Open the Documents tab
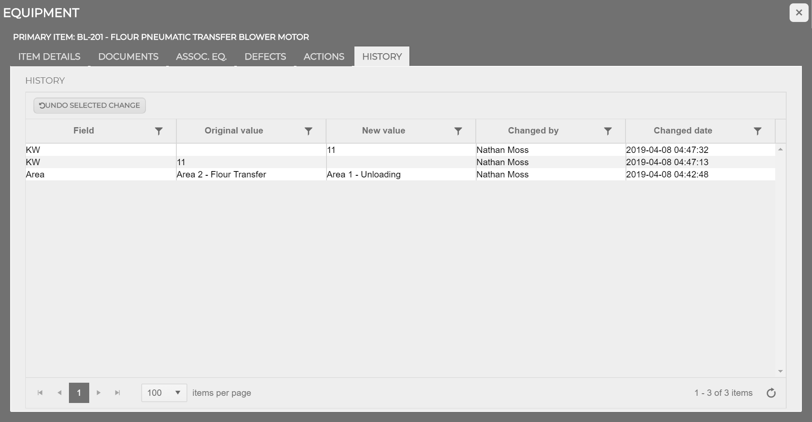Viewport: 812px width, 422px height. click(128, 57)
